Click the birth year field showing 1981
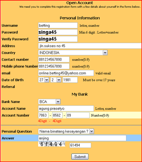142x162 pixels. click(70, 80)
